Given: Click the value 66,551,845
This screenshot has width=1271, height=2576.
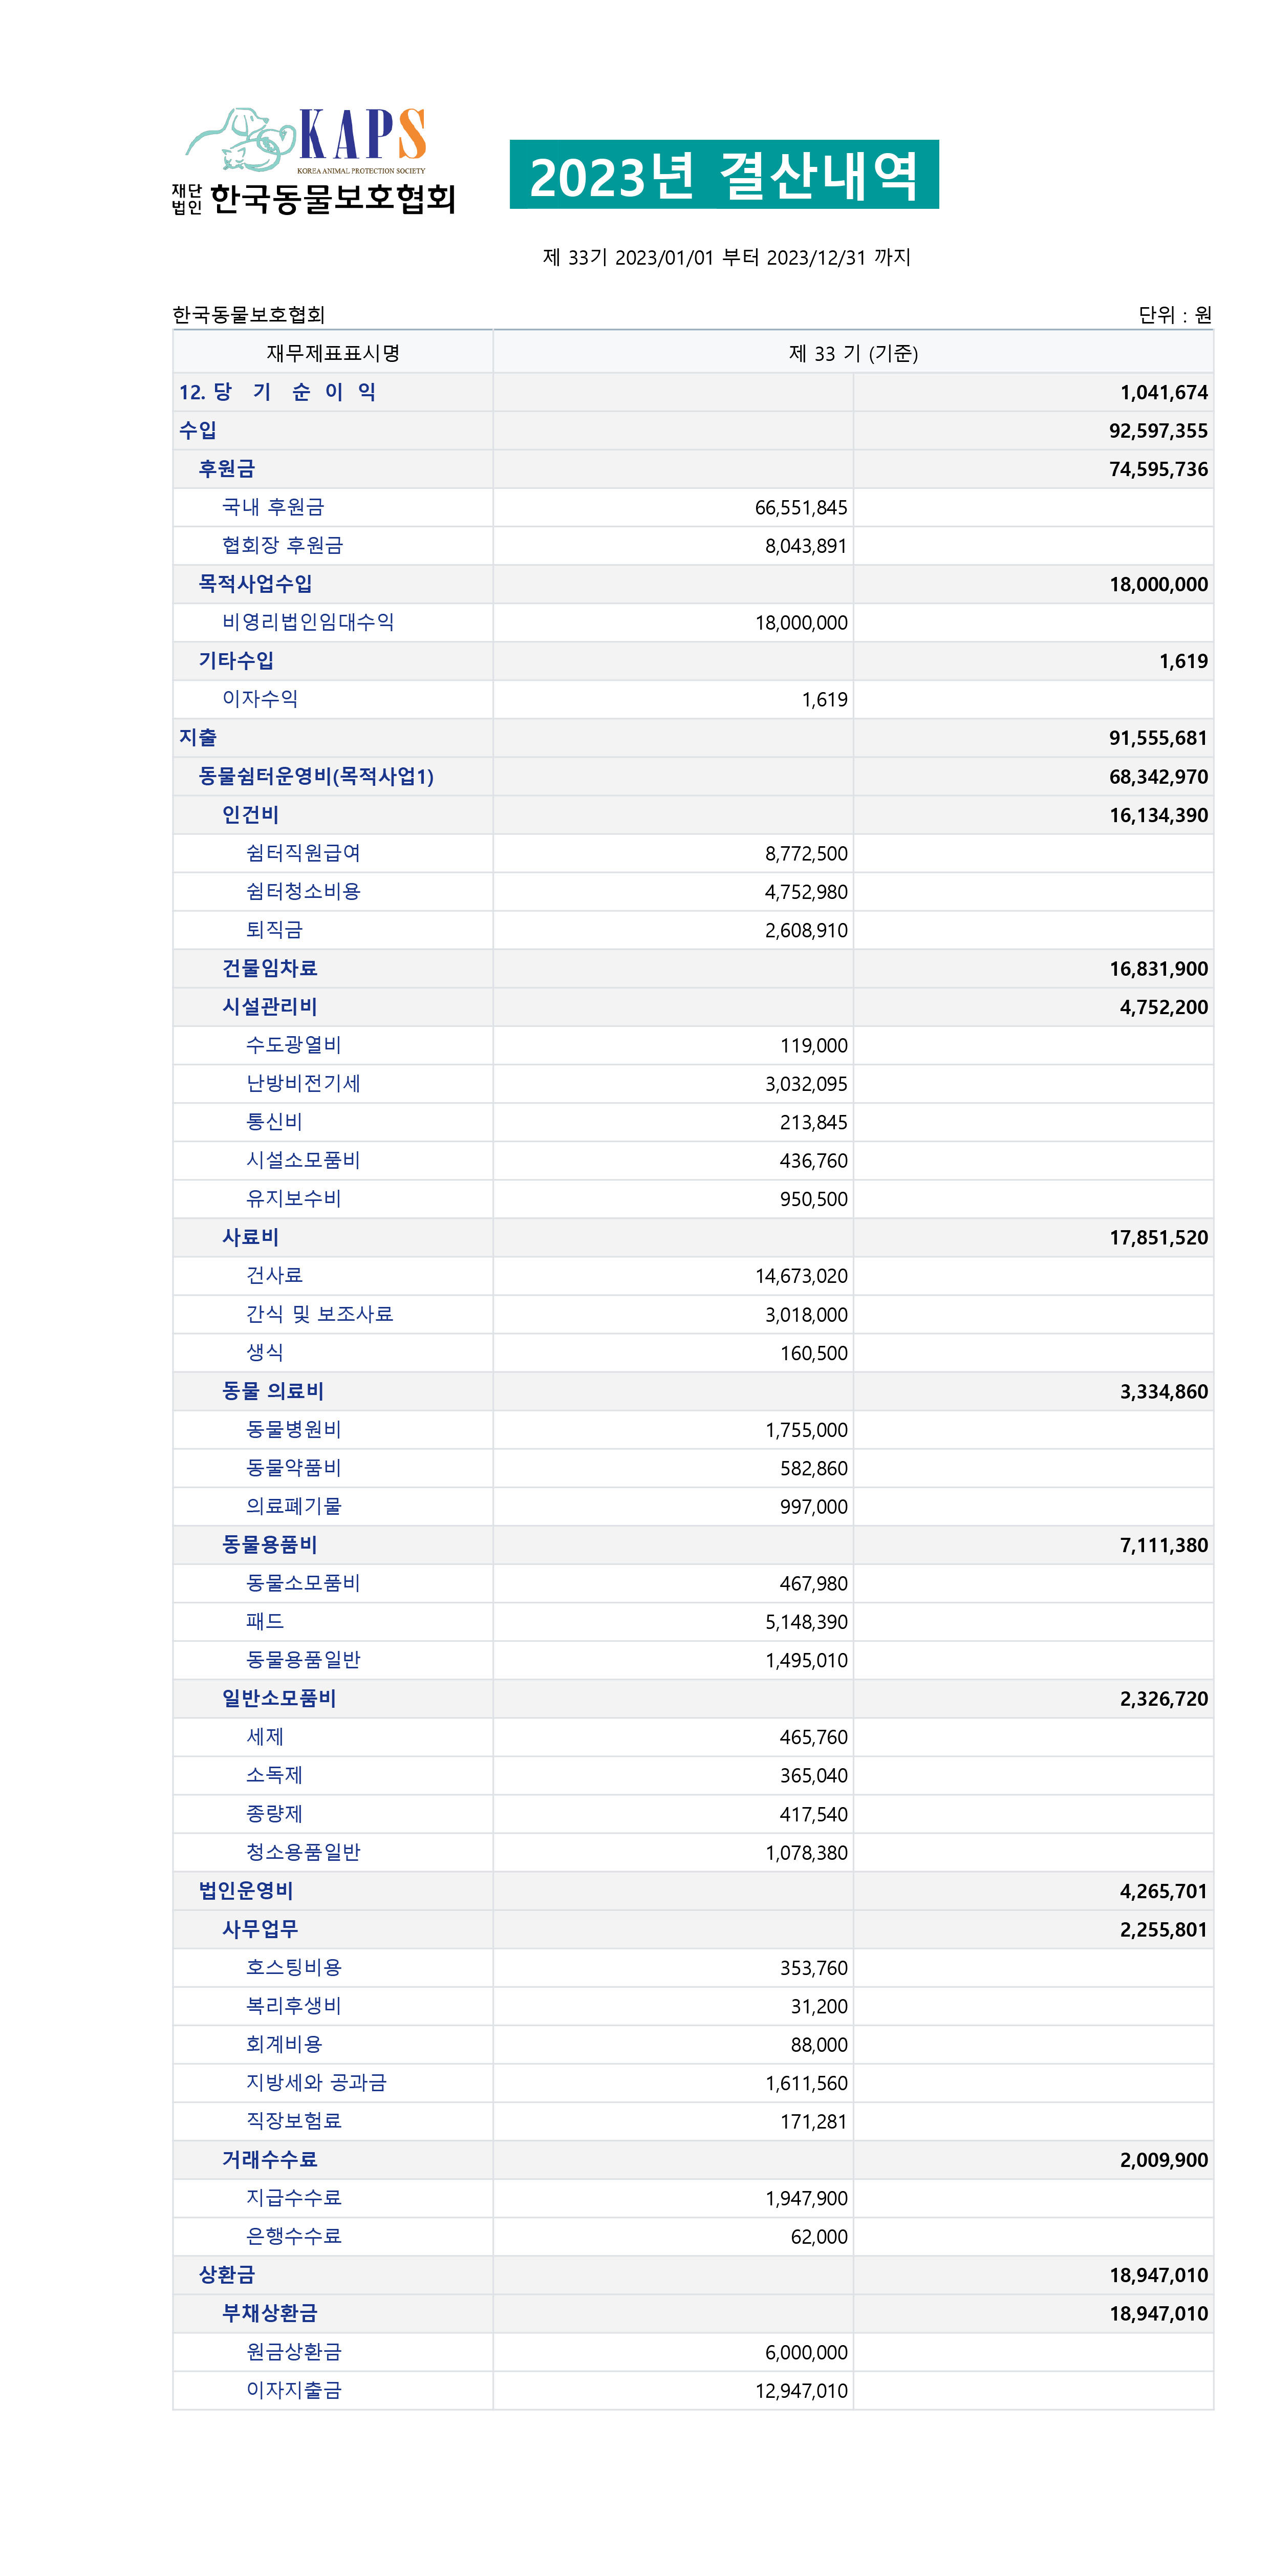Looking at the screenshot, I should [801, 508].
